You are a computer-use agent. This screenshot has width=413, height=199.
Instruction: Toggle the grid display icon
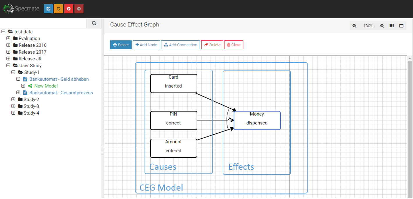coord(392,26)
